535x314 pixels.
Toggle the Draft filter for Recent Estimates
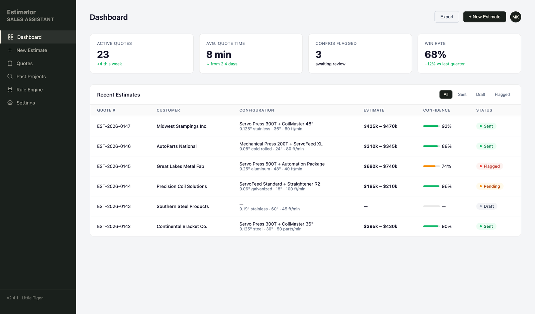(480, 94)
